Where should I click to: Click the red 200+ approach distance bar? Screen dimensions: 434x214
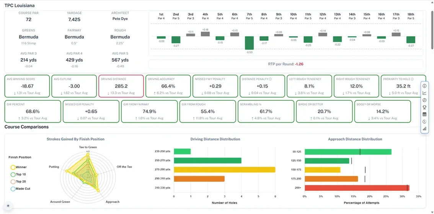click(x=357, y=188)
